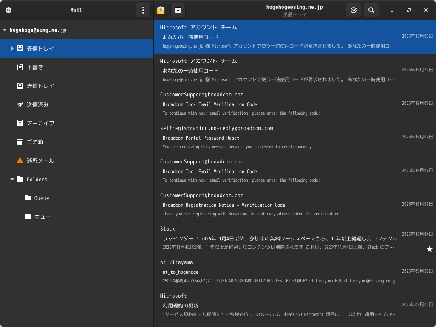This screenshot has height=327, width=436.
Task: Collapse the Folders group arrow
Action: point(12,180)
